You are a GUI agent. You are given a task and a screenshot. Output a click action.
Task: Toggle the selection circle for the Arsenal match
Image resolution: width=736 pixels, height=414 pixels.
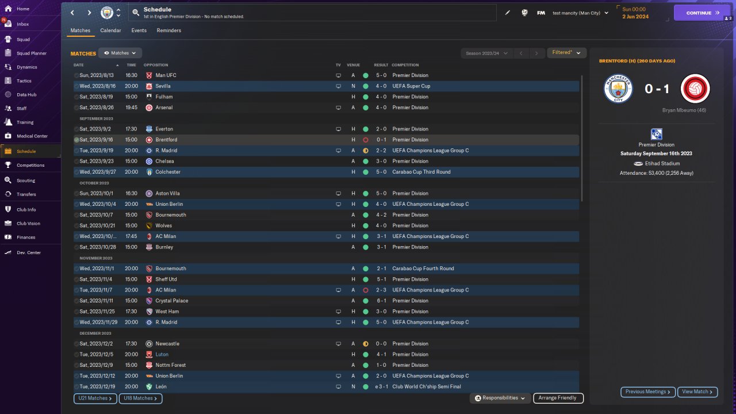point(76,108)
